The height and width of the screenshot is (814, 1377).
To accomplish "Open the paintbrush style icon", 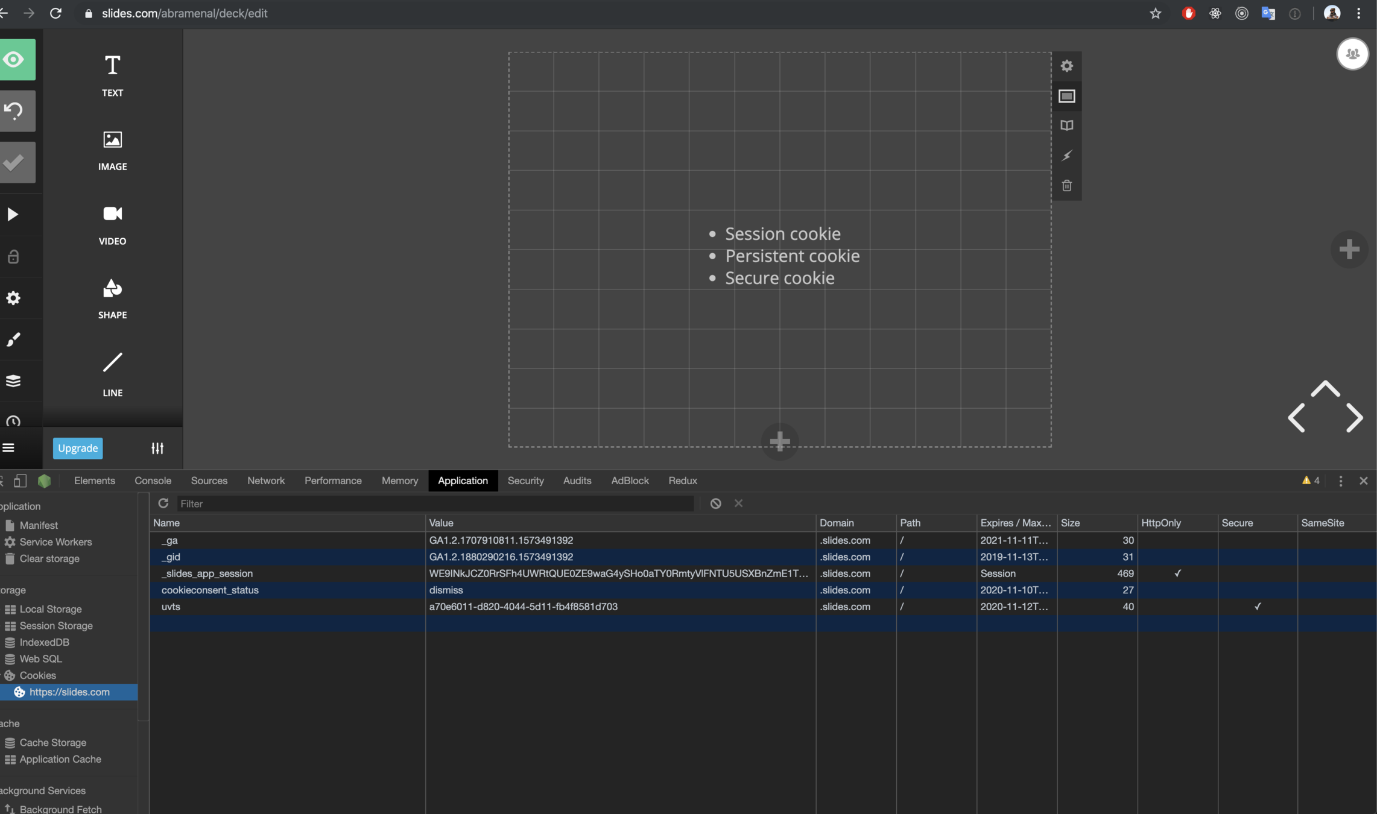I will coord(13,339).
